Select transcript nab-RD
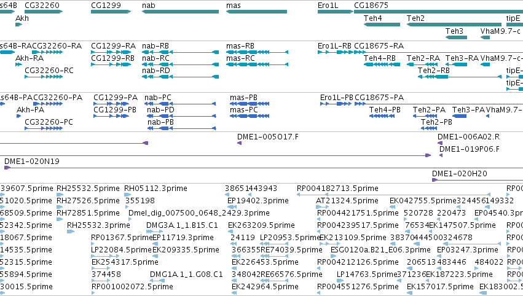The image size is (523, 296). click(x=181, y=77)
